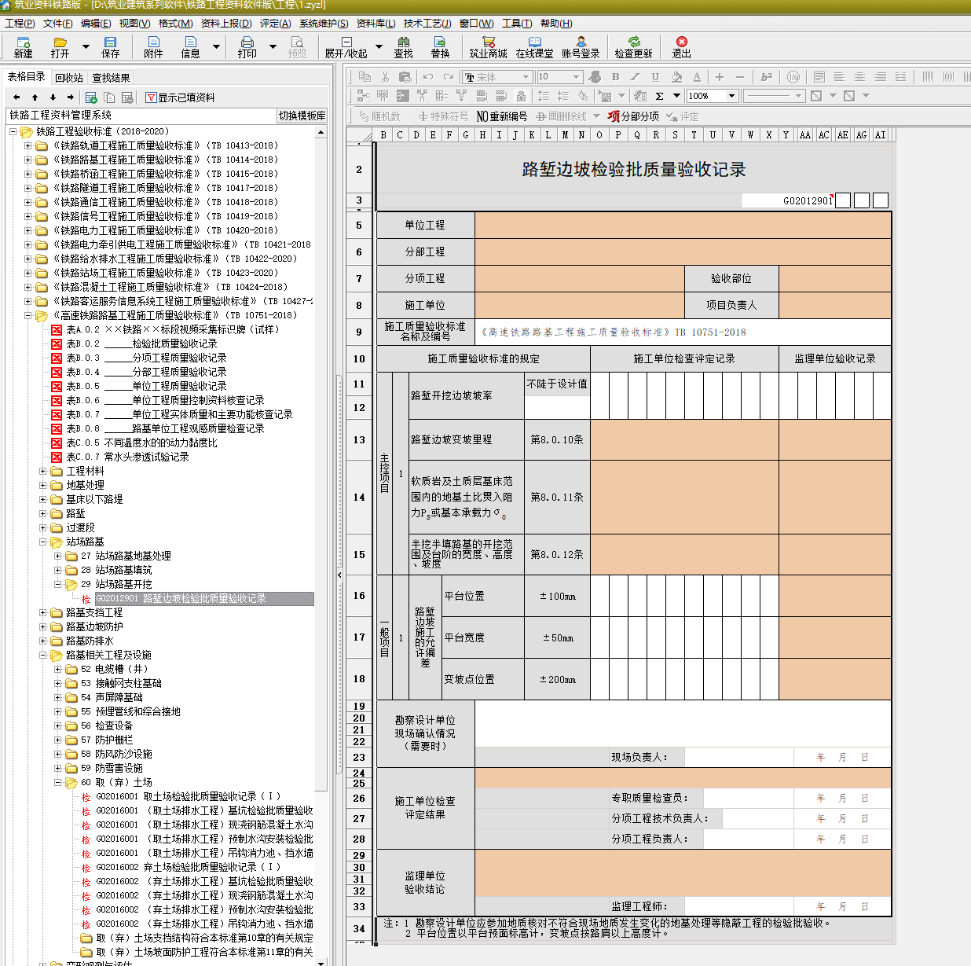Click the left arrow in catalog toolbar
Viewport: 971px width, 966px height.
pyautogui.click(x=17, y=97)
